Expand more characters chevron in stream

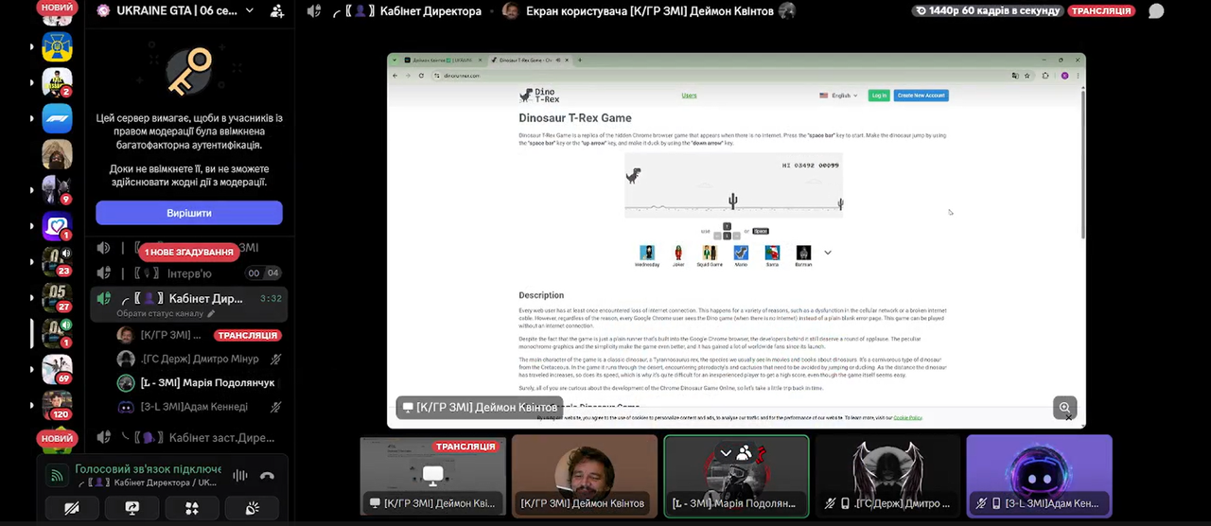(828, 253)
